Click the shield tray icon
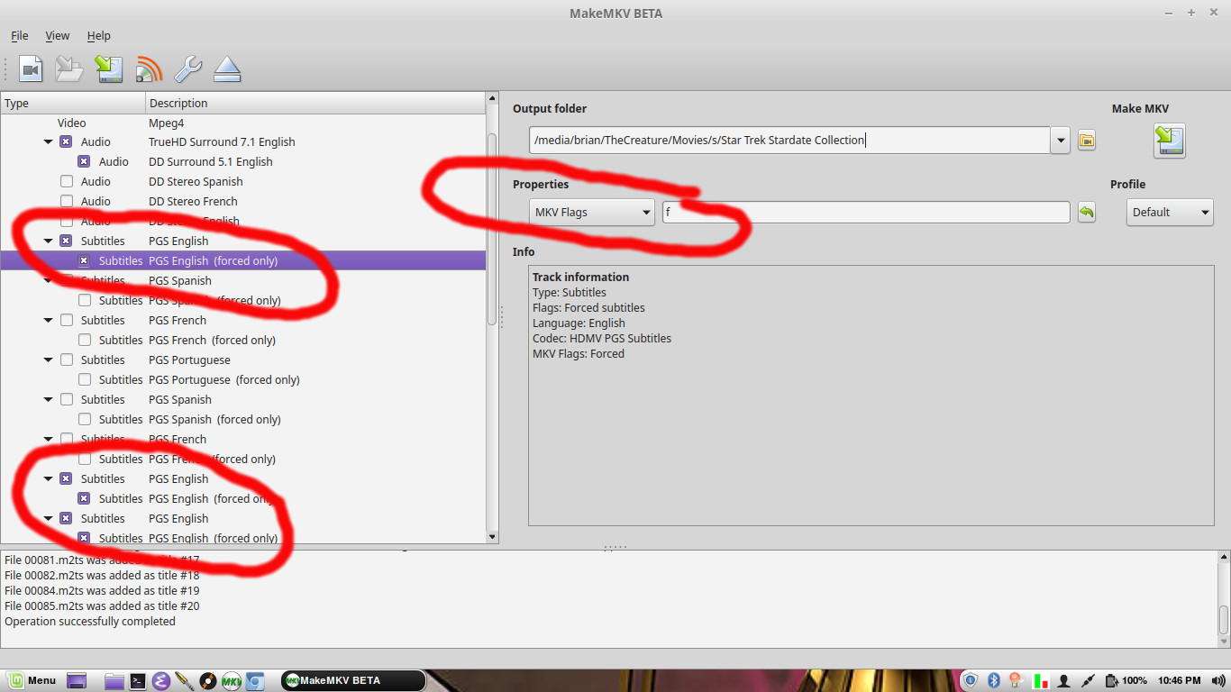1231x692 pixels. click(971, 680)
